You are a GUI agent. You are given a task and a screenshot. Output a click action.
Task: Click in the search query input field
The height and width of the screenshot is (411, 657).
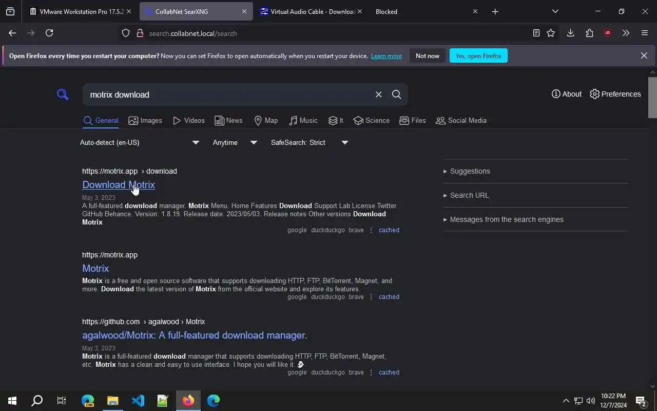click(228, 95)
